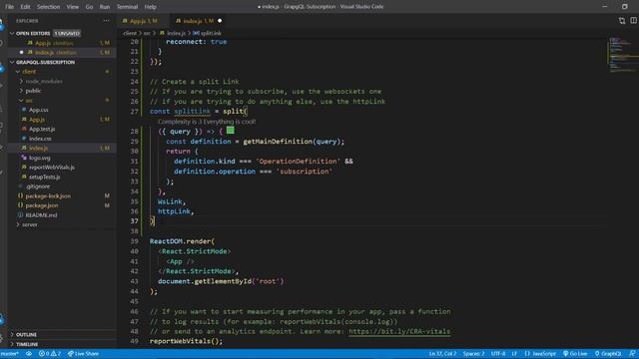Viewport: 639px width, 359px height.
Task: Open the changes compare icon in editor toolbar
Action: 621,20
